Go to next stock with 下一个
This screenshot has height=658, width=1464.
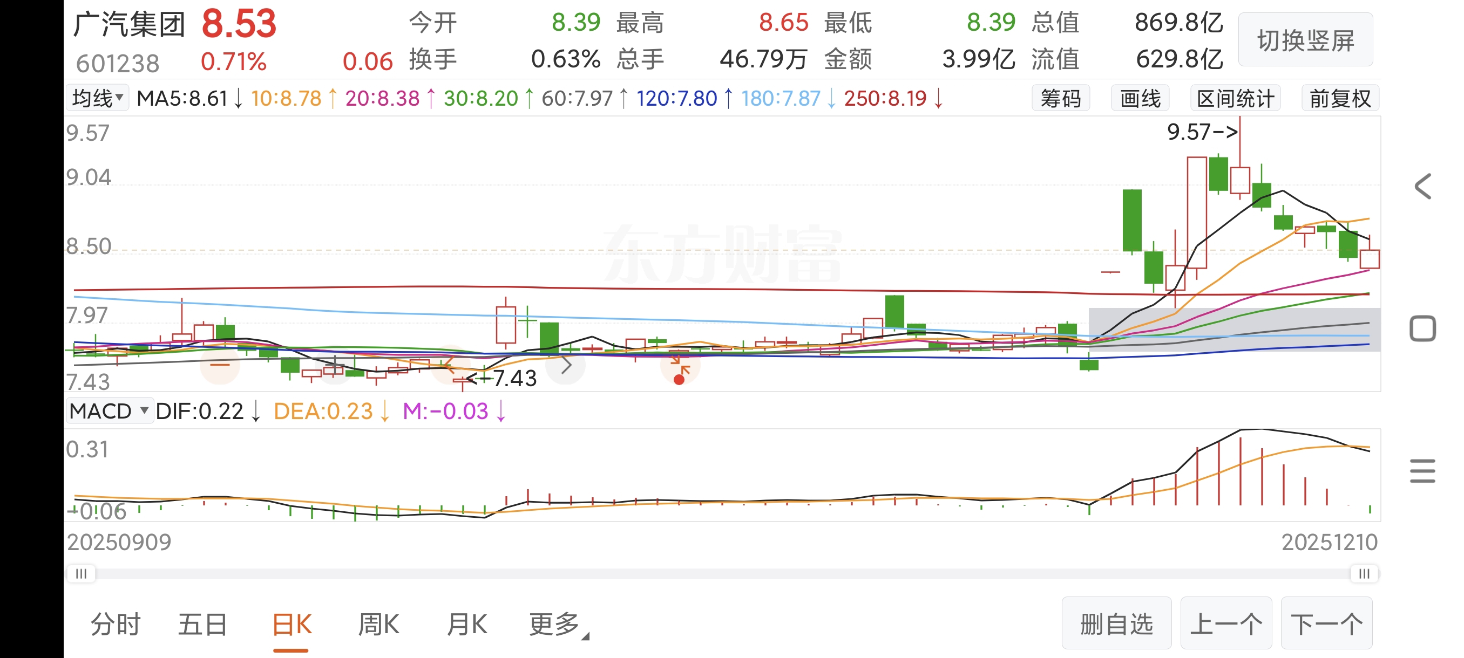coord(1326,623)
